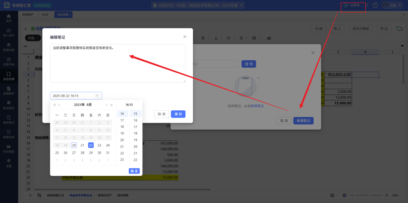Click 取消 in the edit note dialog

(162, 114)
